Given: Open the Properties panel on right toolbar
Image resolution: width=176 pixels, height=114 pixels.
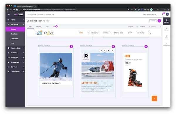Looking at the screenshot, I should pos(167,45).
